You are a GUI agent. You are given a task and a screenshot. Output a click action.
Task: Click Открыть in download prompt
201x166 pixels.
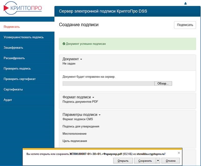click(123, 161)
